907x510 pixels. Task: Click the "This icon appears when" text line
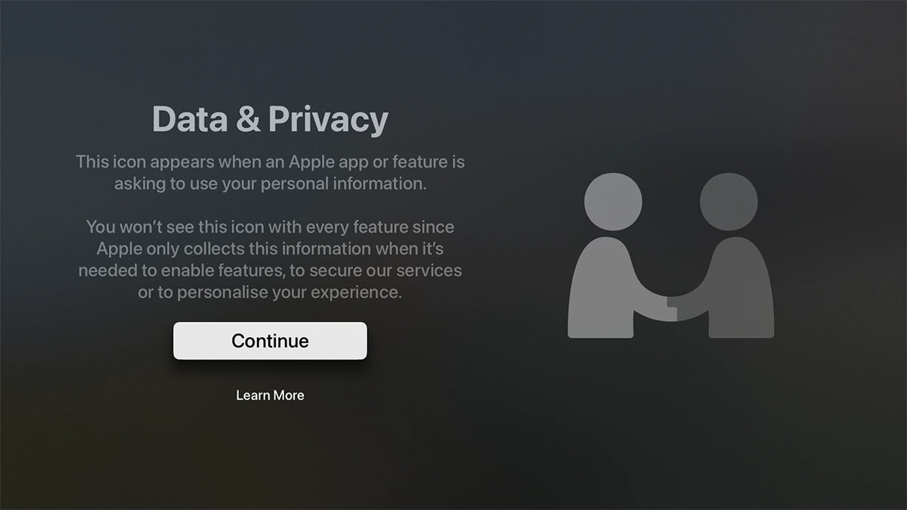click(x=270, y=162)
